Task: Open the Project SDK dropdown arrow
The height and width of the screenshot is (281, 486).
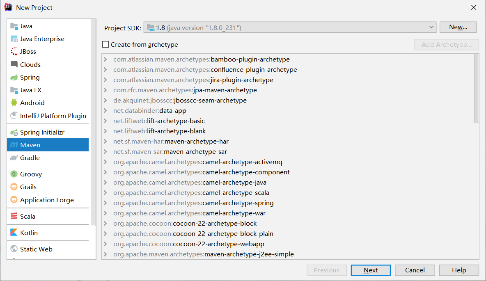Action: pyautogui.click(x=431, y=27)
